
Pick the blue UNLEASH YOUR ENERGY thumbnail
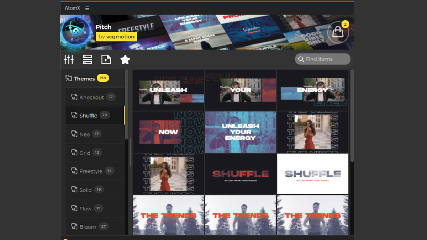[x=241, y=132]
